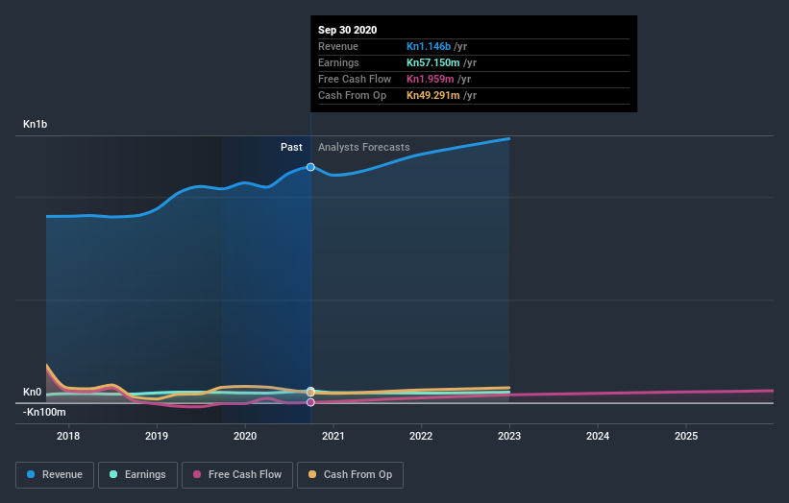Click the Sep 30 2020 tooltip date
Viewport: 789px width, 503px height.
tap(347, 30)
